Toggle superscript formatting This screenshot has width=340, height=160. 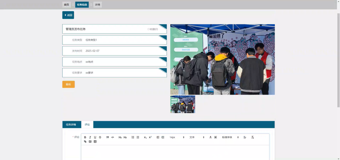coord(150,137)
